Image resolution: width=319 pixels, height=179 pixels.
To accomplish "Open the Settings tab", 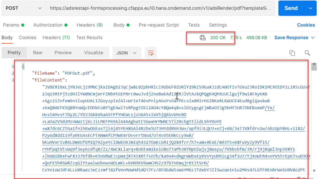I will pos(218,25).
